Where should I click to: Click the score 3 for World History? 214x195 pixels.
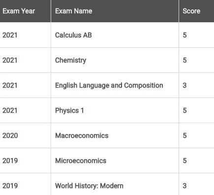click(184, 186)
